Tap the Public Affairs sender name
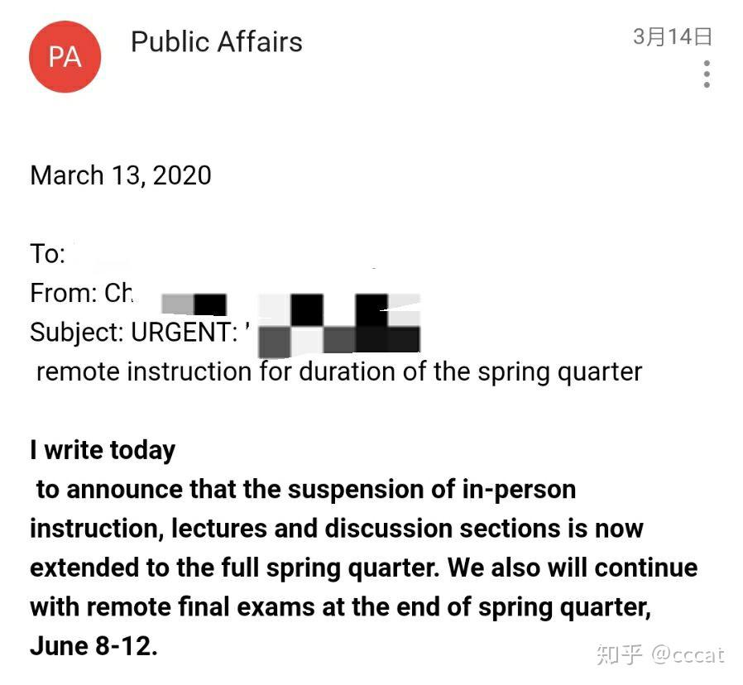Screen dimensions: 743x685 pos(217,41)
